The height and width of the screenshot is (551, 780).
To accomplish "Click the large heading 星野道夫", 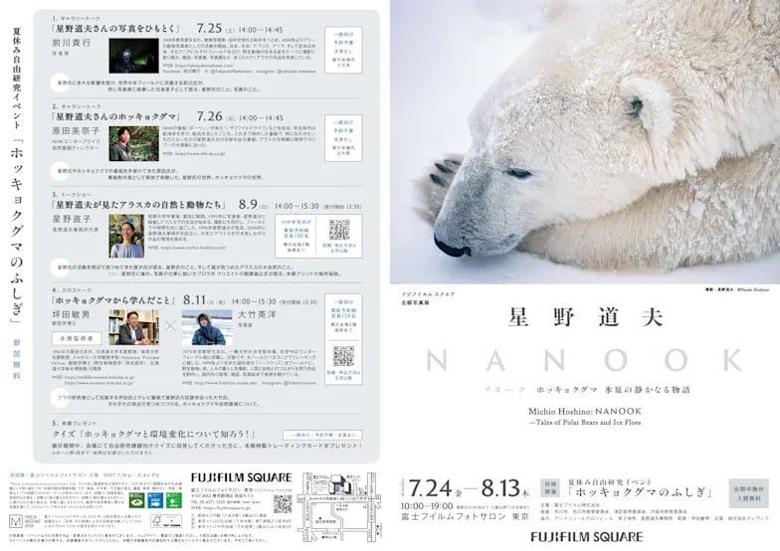I will pos(586,317).
